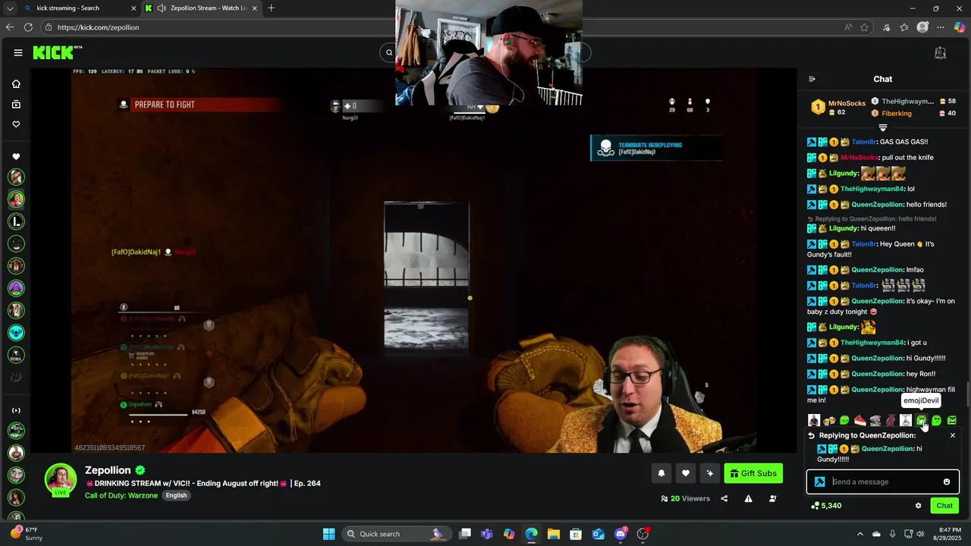The image size is (971, 546).
Task: Click the search magnifier icon on Kick
Action: coord(389,52)
